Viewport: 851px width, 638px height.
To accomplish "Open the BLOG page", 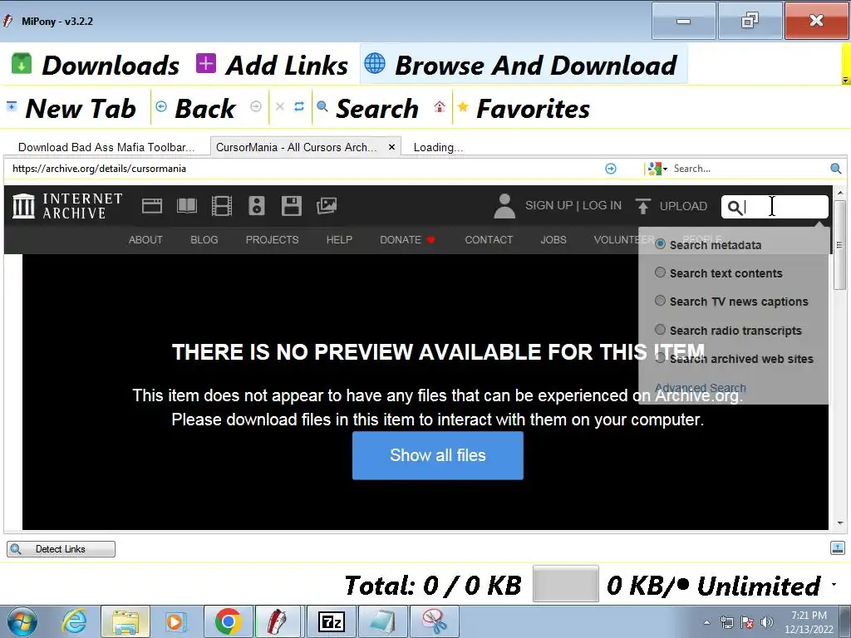I will click(x=204, y=240).
